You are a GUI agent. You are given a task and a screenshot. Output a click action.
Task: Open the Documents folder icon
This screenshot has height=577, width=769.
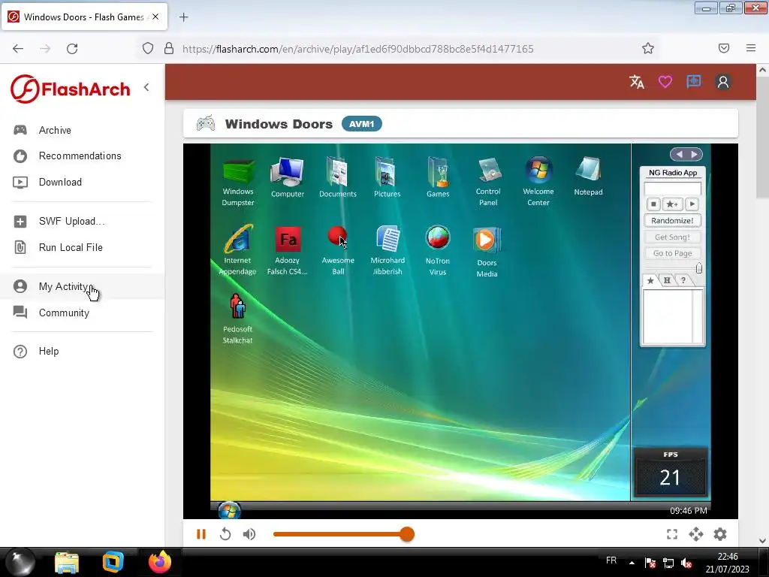[x=337, y=177]
